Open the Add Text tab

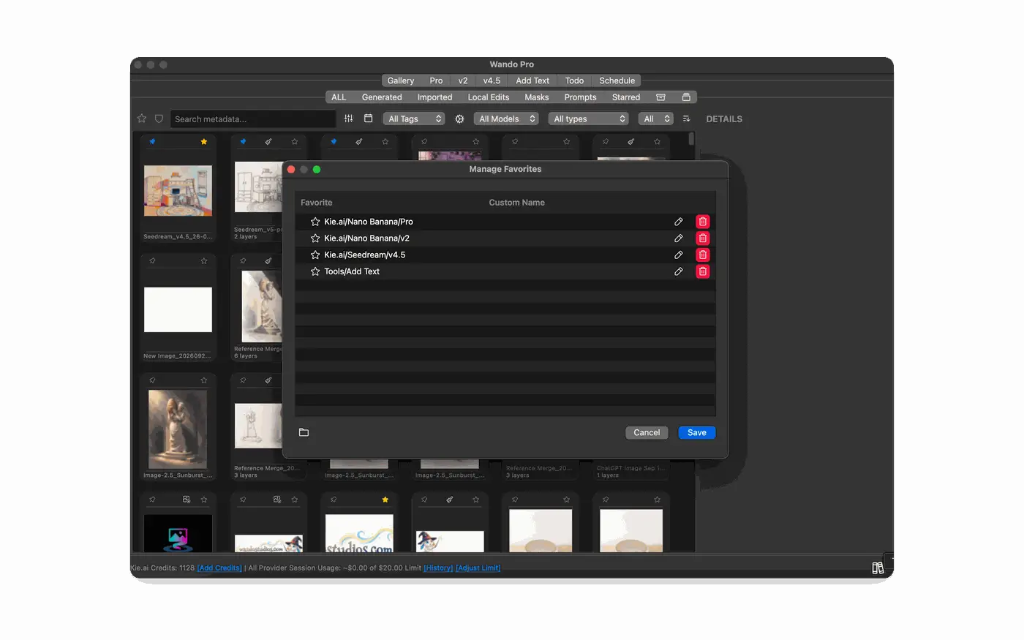pyautogui.click(x=532, y=80)
